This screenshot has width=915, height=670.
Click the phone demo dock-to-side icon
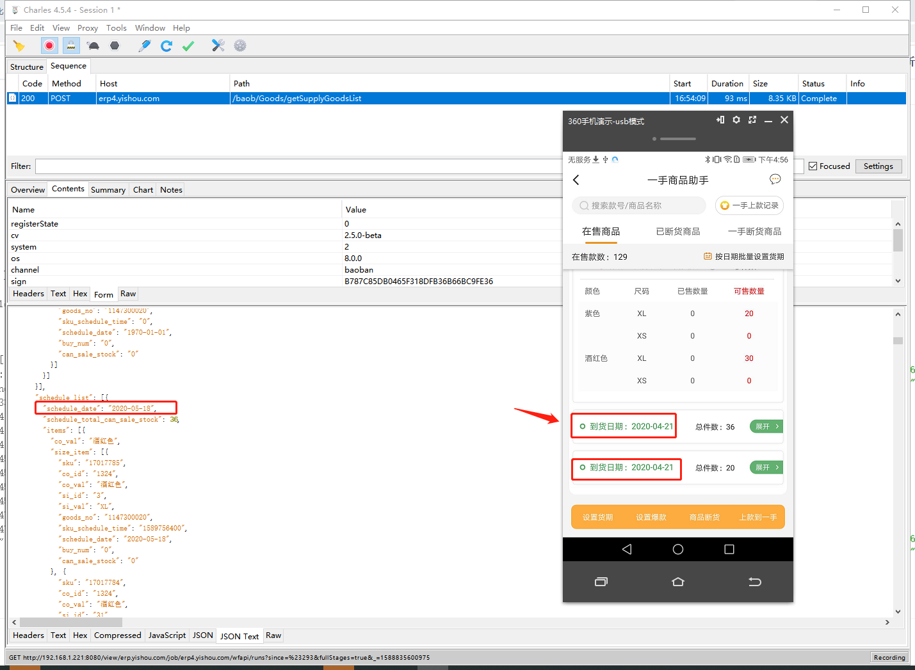pyautogui.click(x=720, y=120)
